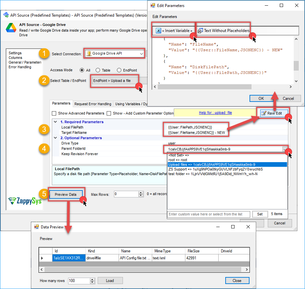Open the General / Parameters sidebar page

pos(25,62)
